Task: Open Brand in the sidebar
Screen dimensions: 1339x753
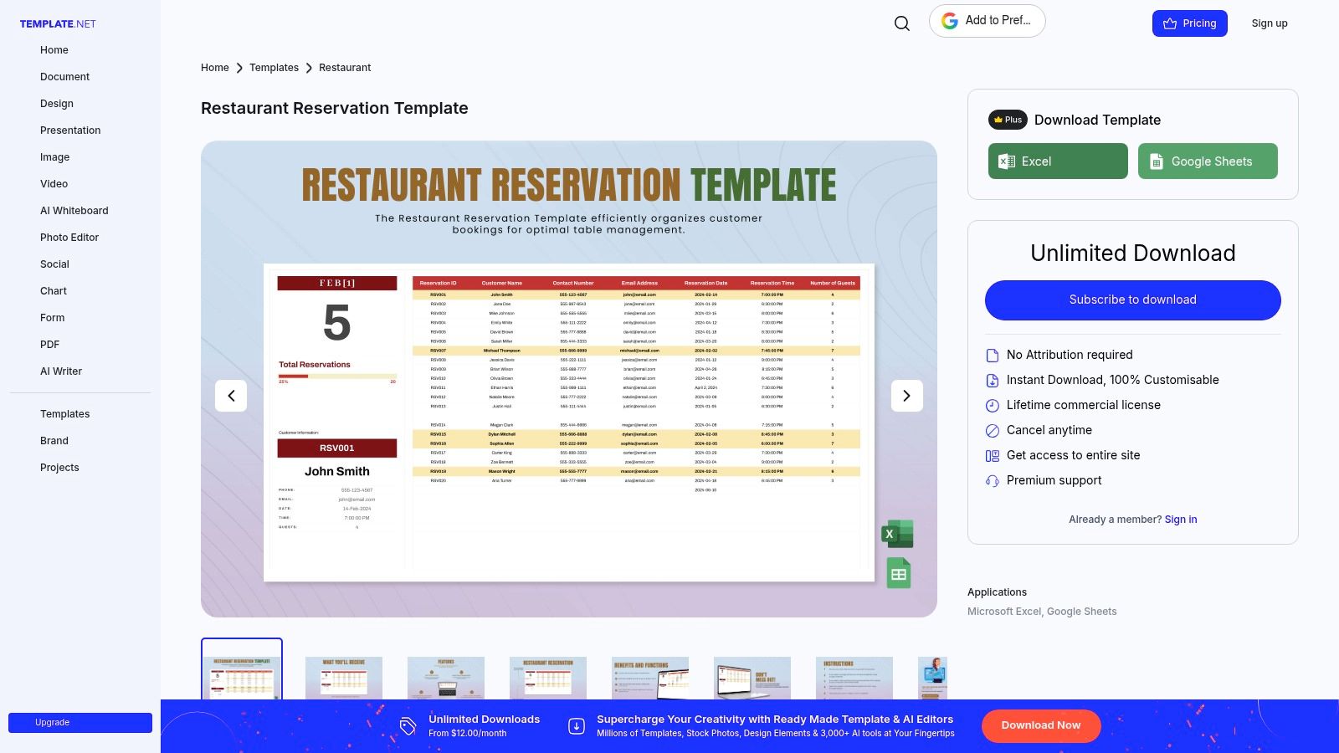Action: coord(54,441)
